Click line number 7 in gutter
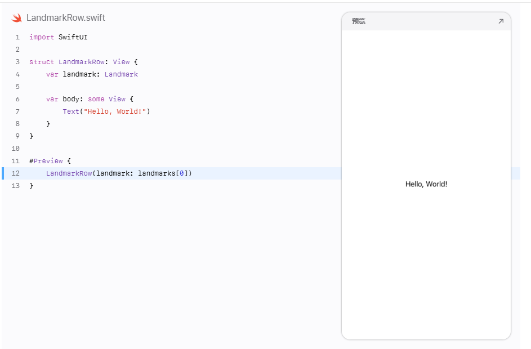 [x=17, y=111]
